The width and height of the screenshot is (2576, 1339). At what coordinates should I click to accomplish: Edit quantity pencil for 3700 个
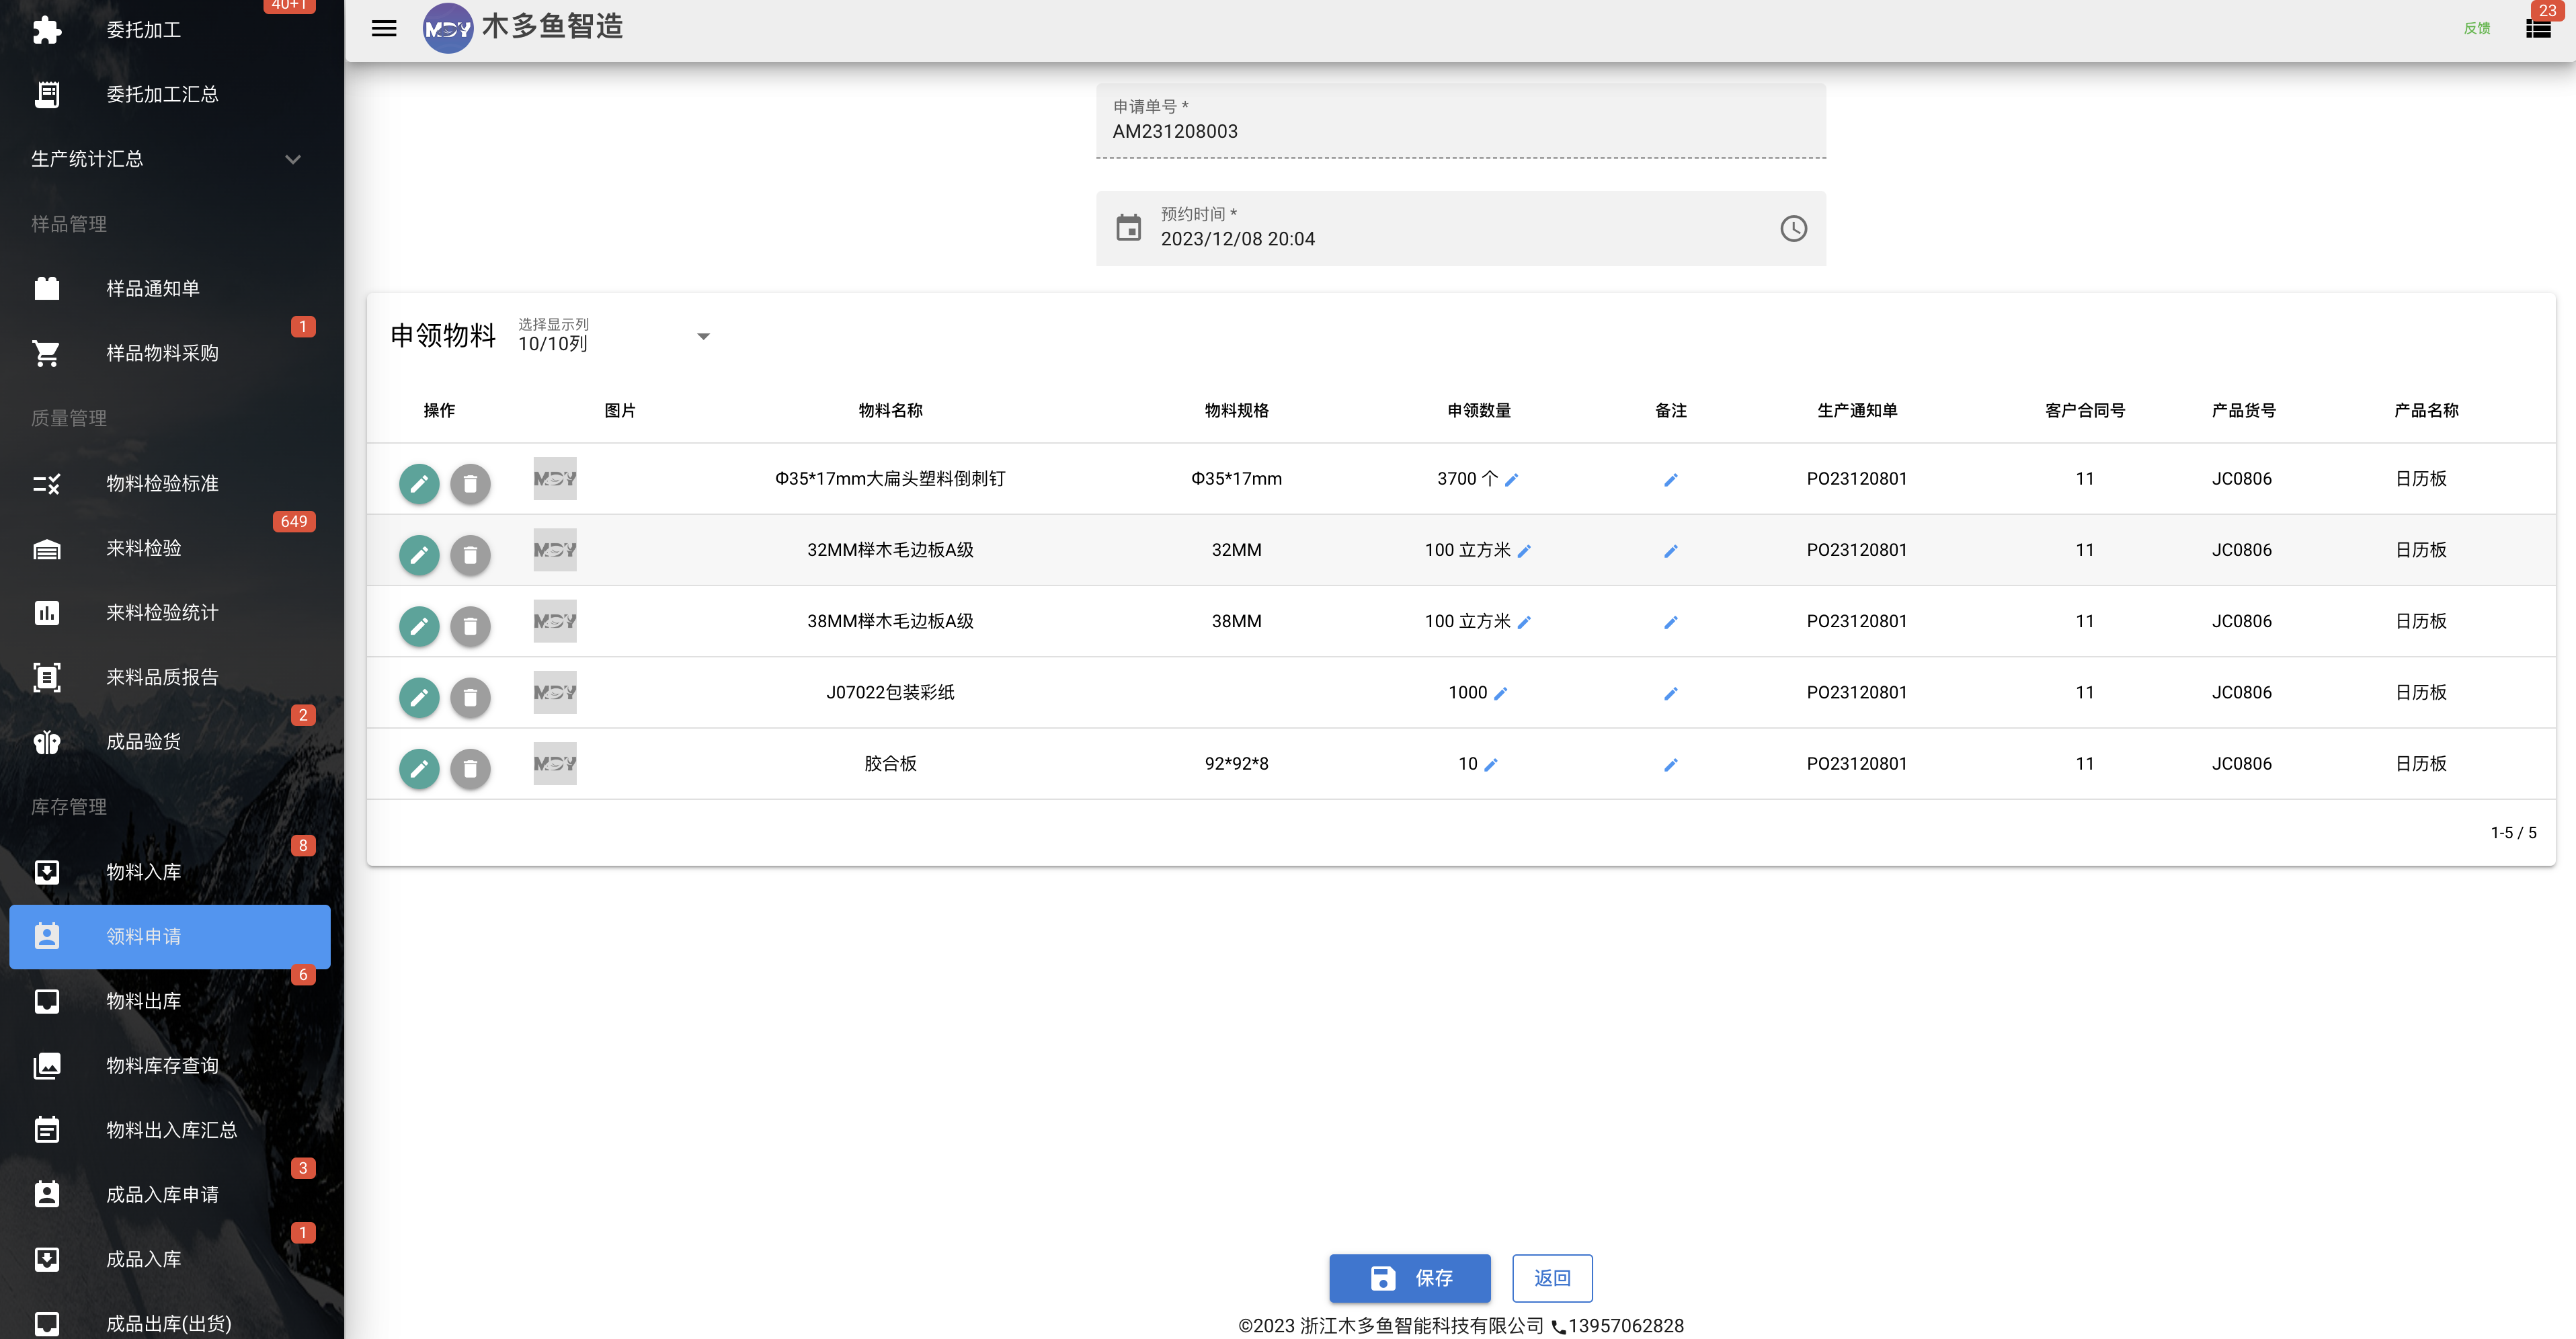tap(1512, 480)
